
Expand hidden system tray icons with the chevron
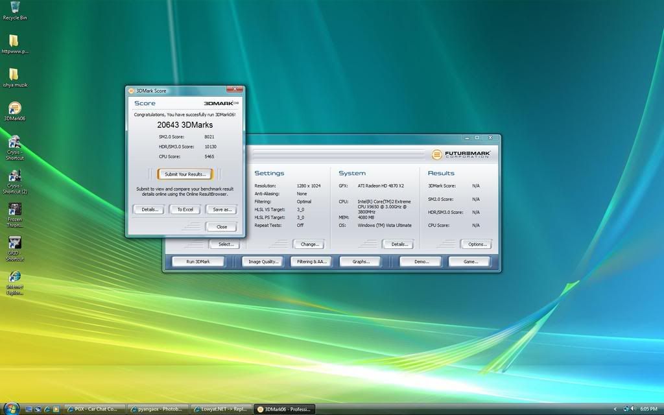coord(617,409)
